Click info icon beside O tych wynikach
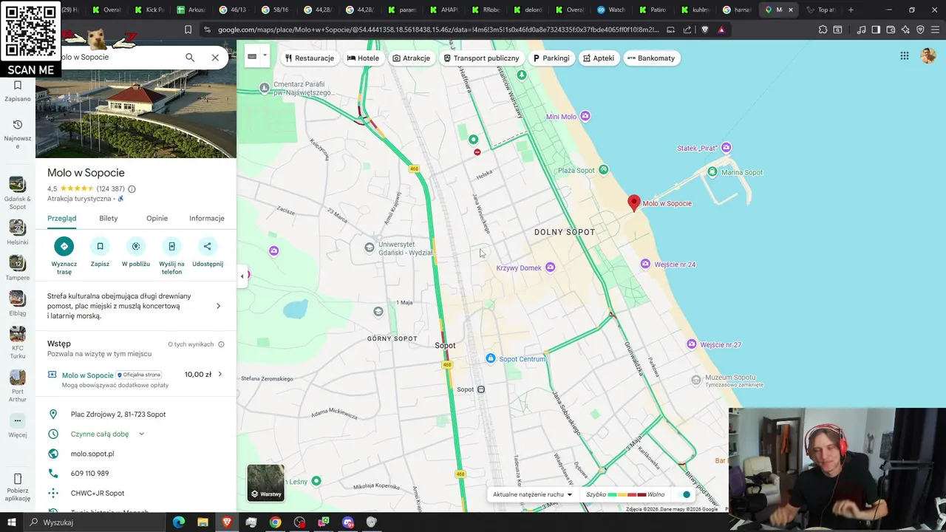946x532 pixels. (221, 344)
